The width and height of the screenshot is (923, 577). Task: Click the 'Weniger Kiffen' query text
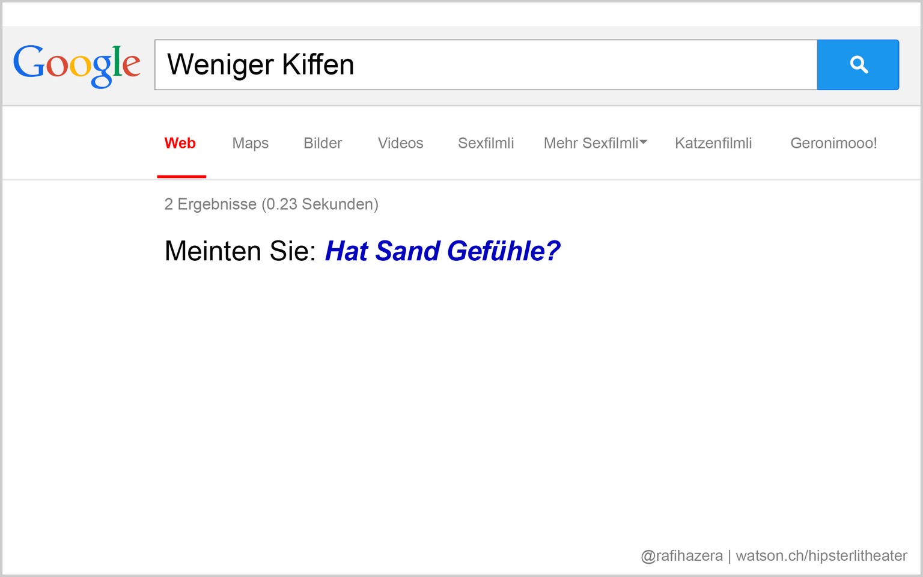tap(261, 65)
